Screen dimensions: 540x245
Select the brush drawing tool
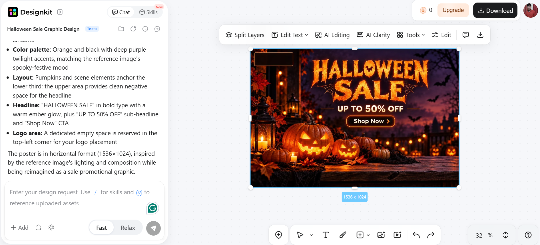pos(343,235)
